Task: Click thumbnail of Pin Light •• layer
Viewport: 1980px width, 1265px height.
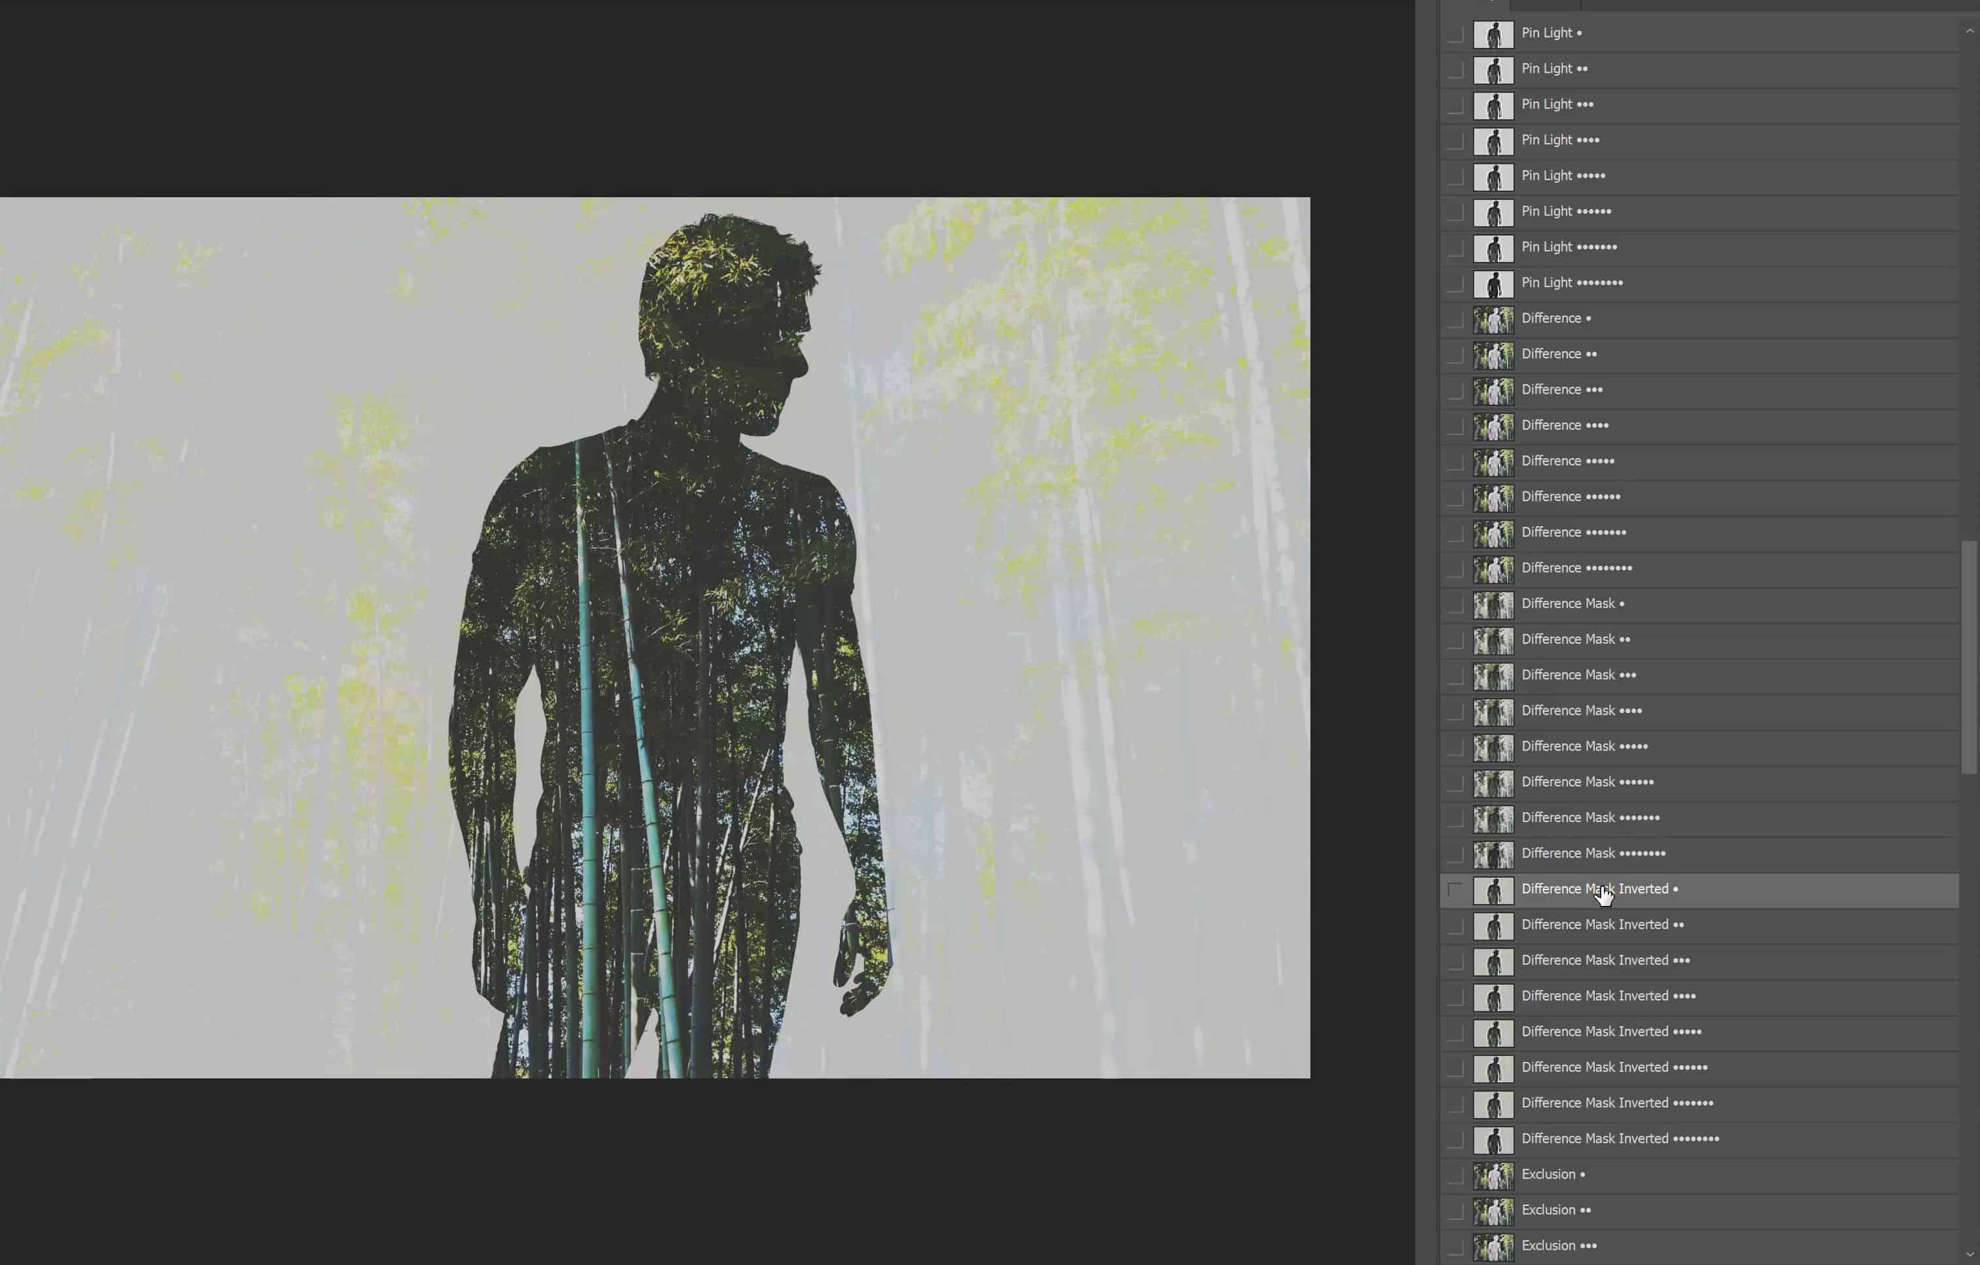Action: (1493, 70)
